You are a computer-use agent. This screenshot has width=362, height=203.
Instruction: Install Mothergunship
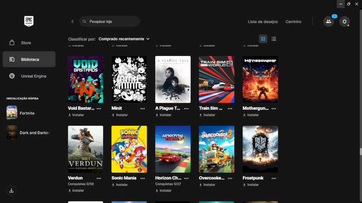(251, 115)
